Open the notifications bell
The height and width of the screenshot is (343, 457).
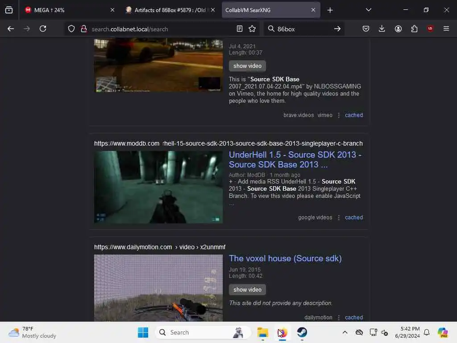[x=427, y=332]
